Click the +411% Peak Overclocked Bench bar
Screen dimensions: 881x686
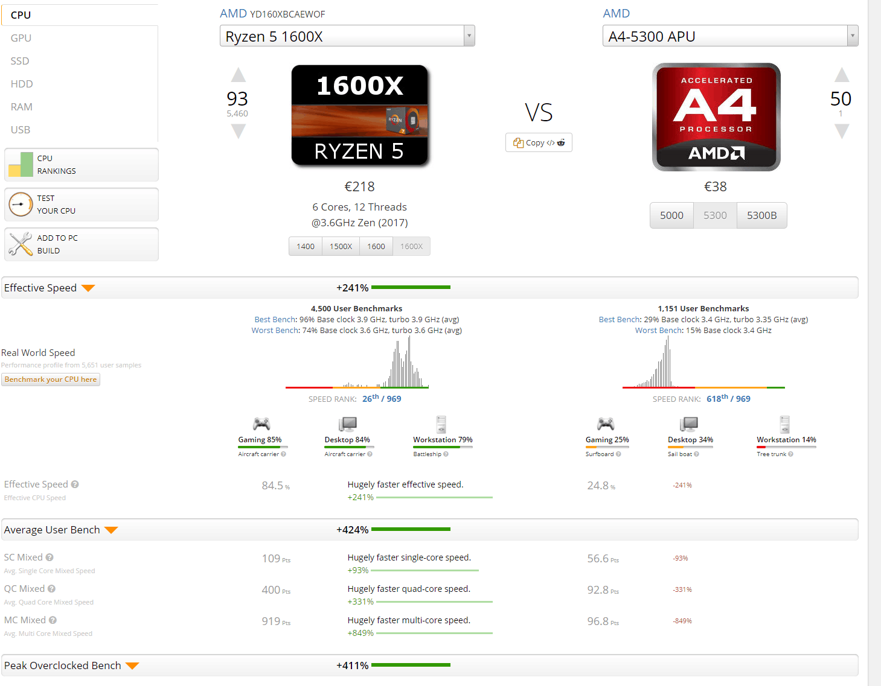(430, 665)
